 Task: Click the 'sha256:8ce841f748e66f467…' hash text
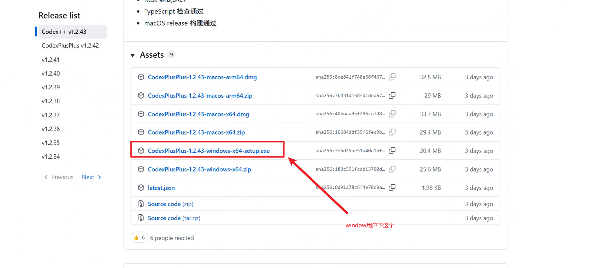(x=350, y=77)
